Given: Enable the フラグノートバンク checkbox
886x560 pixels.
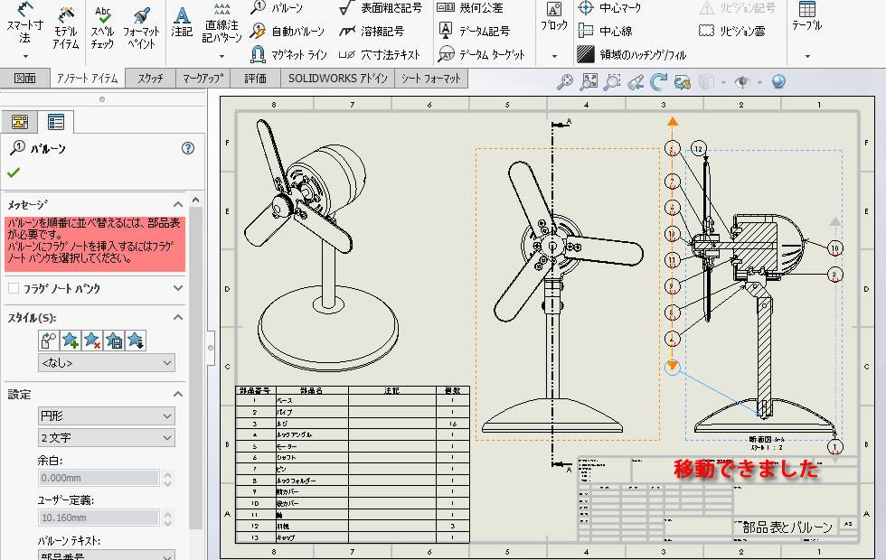Looking at the screenshot, I should coord(14,288).
